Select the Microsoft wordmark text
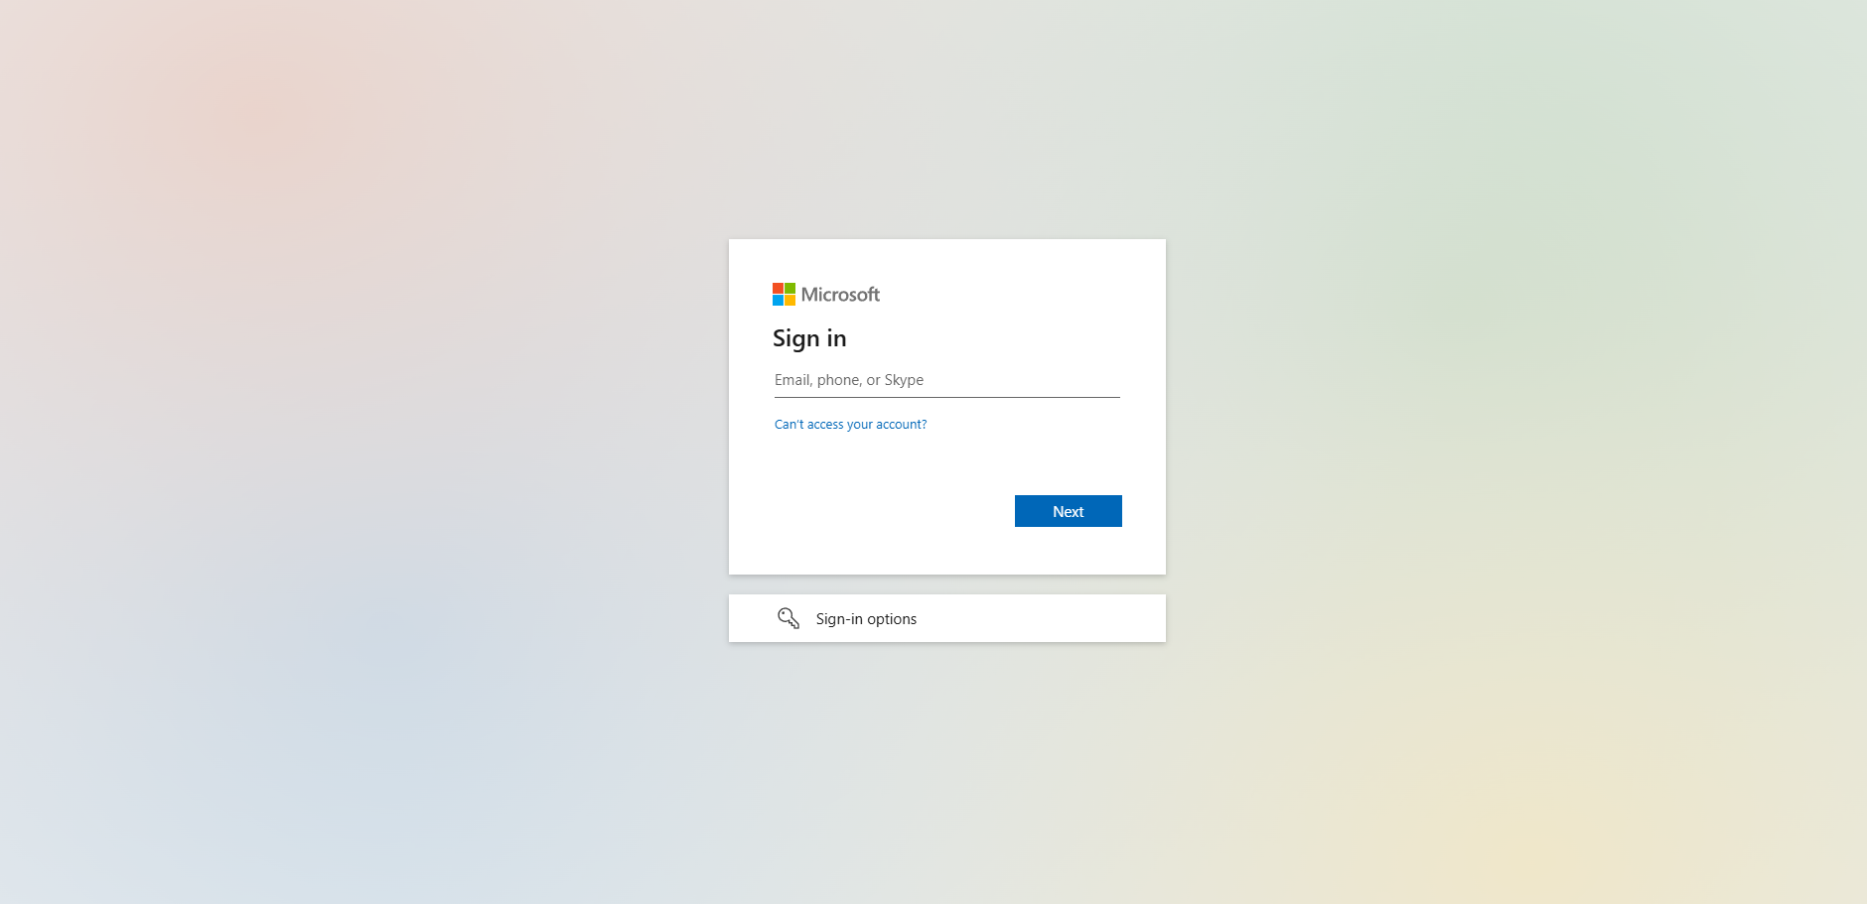 click(840, 295)
